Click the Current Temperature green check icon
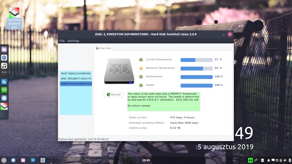Screen dimensions: 292x164 141,60
